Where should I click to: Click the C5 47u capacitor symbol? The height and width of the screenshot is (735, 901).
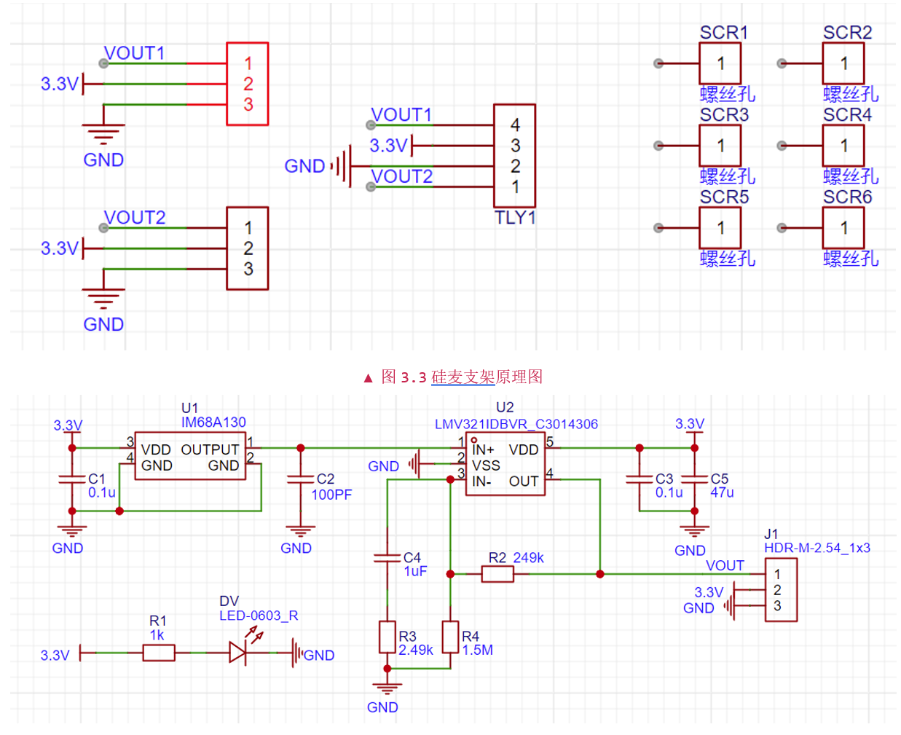695,479
